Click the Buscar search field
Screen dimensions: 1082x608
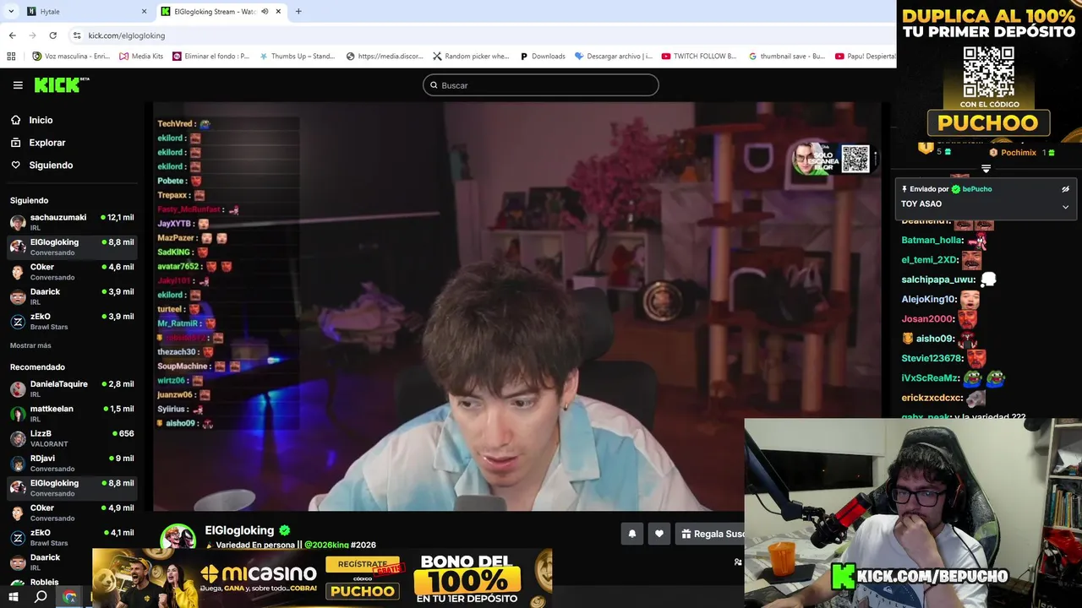click(x=540, y=85)
